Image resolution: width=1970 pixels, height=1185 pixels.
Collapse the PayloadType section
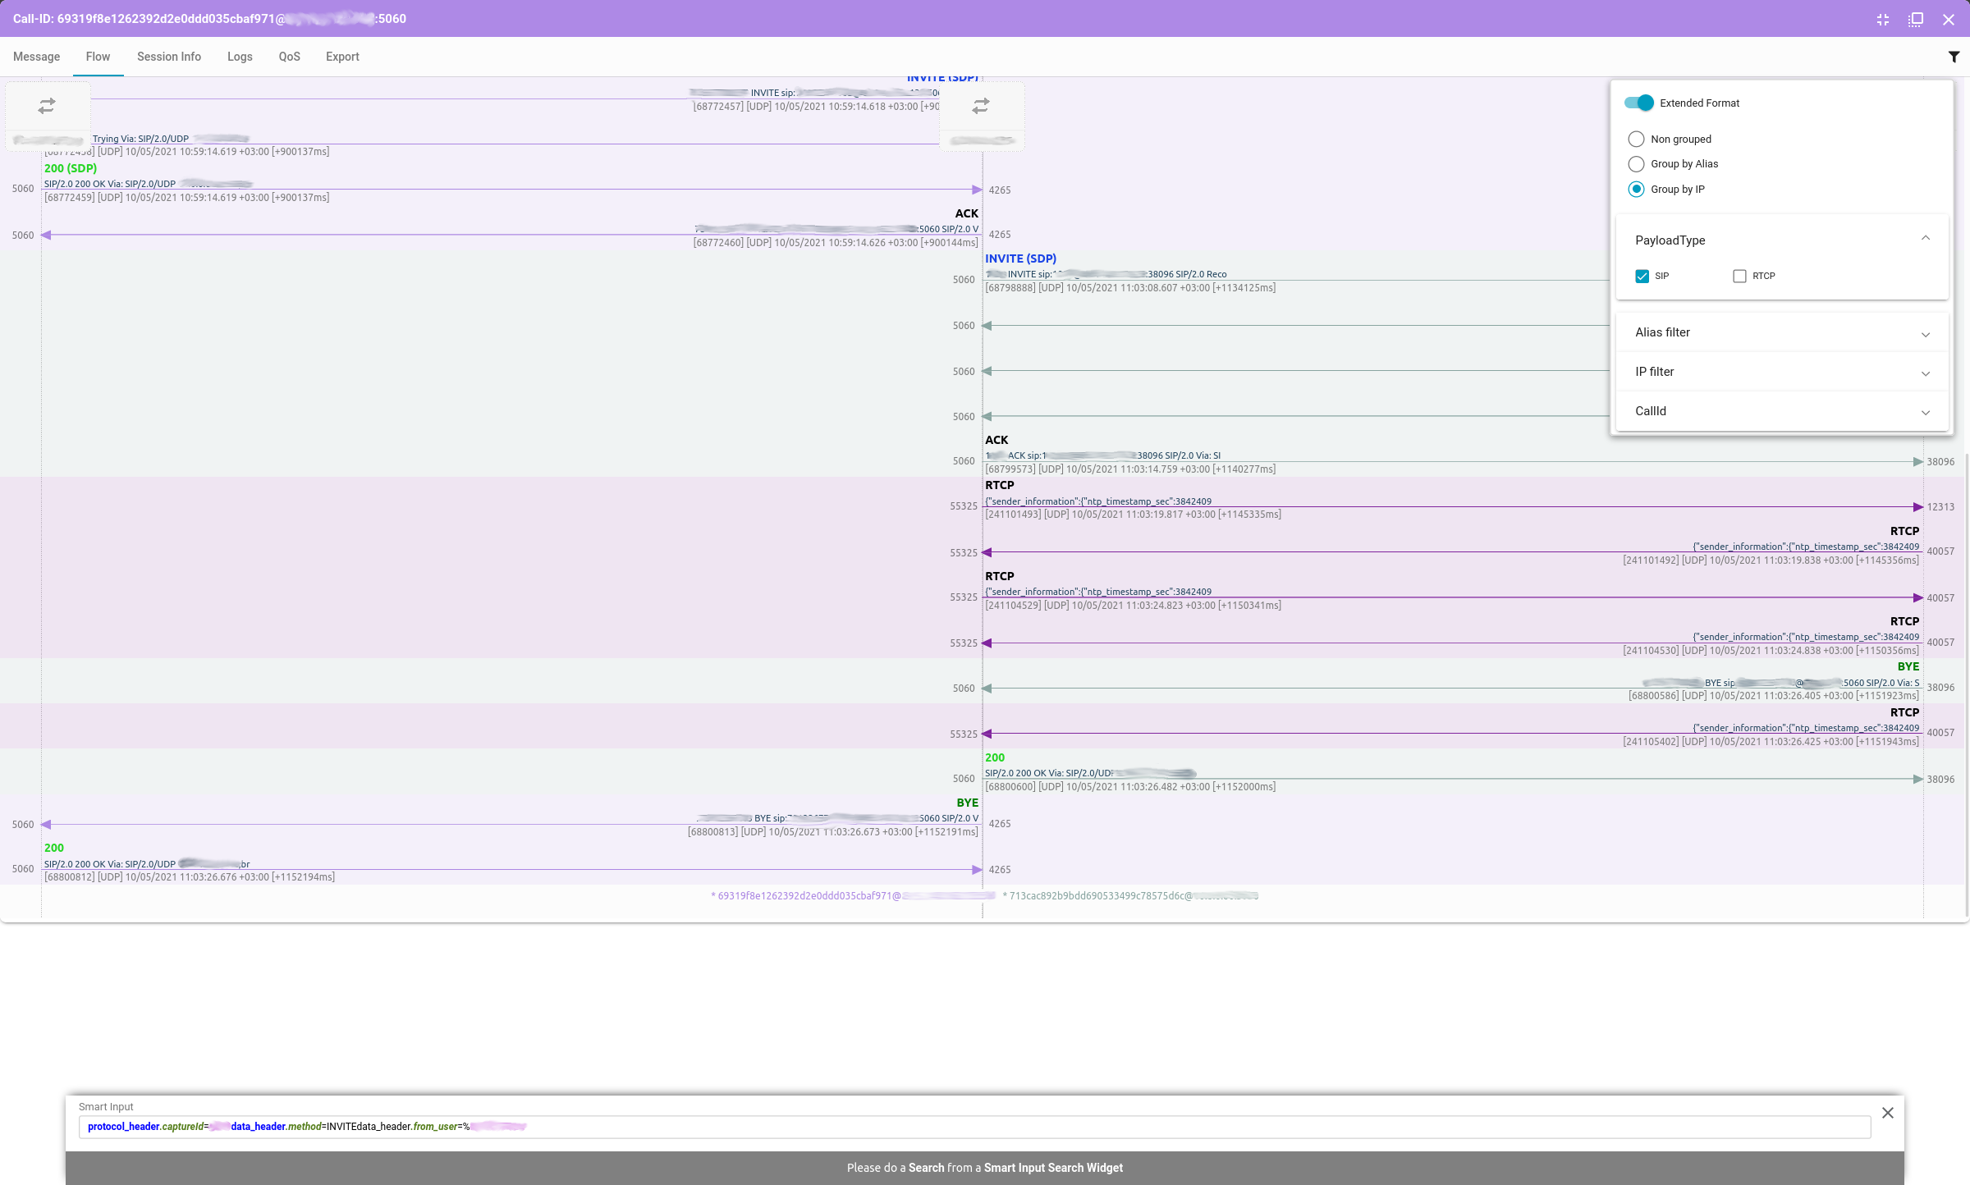click(1926, 238)
